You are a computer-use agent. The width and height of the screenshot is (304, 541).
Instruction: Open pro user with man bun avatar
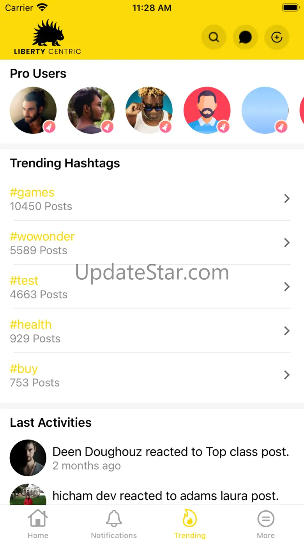(x=33, y=110)
